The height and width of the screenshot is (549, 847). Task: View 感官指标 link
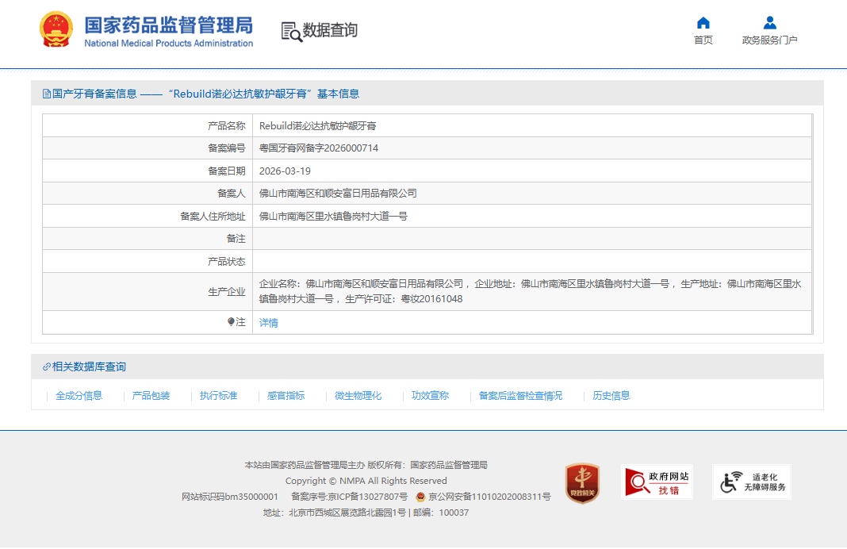286,396
